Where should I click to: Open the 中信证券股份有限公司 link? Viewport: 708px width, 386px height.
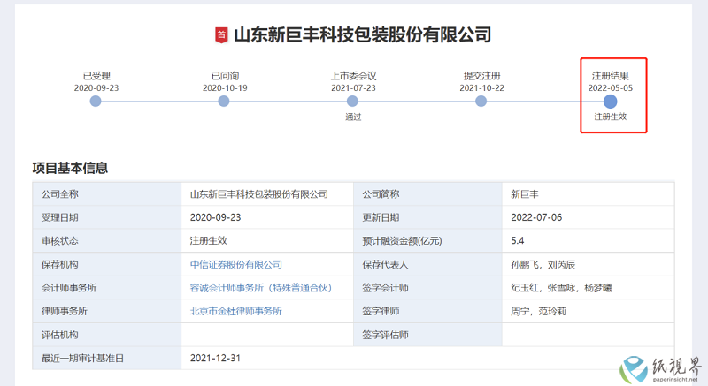point(236,264)
